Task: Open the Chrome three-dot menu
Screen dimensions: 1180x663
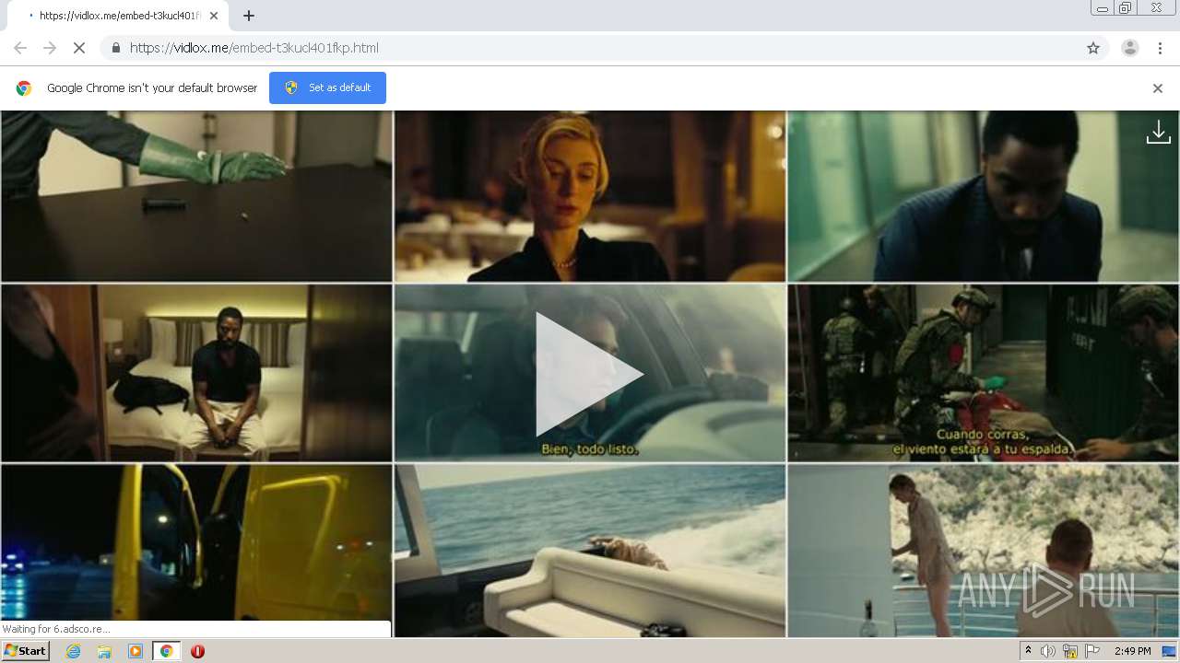Action: (1160, 48)
